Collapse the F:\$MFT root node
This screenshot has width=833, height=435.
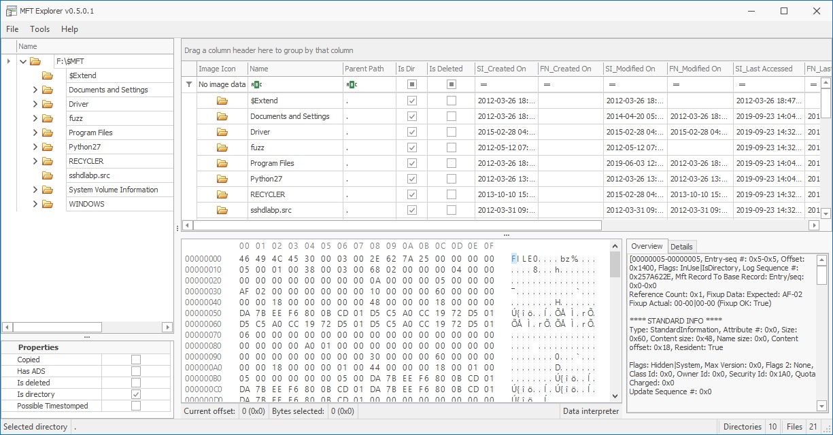click(23, 61)
